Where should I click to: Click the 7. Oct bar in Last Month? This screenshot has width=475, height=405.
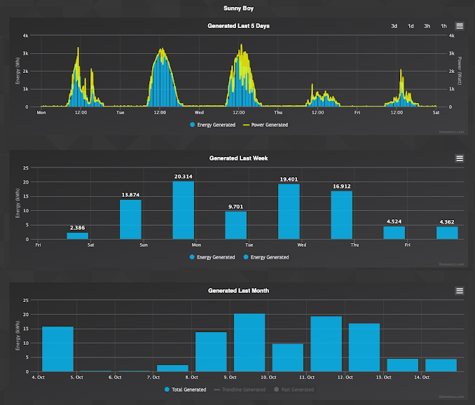[172, 368]
